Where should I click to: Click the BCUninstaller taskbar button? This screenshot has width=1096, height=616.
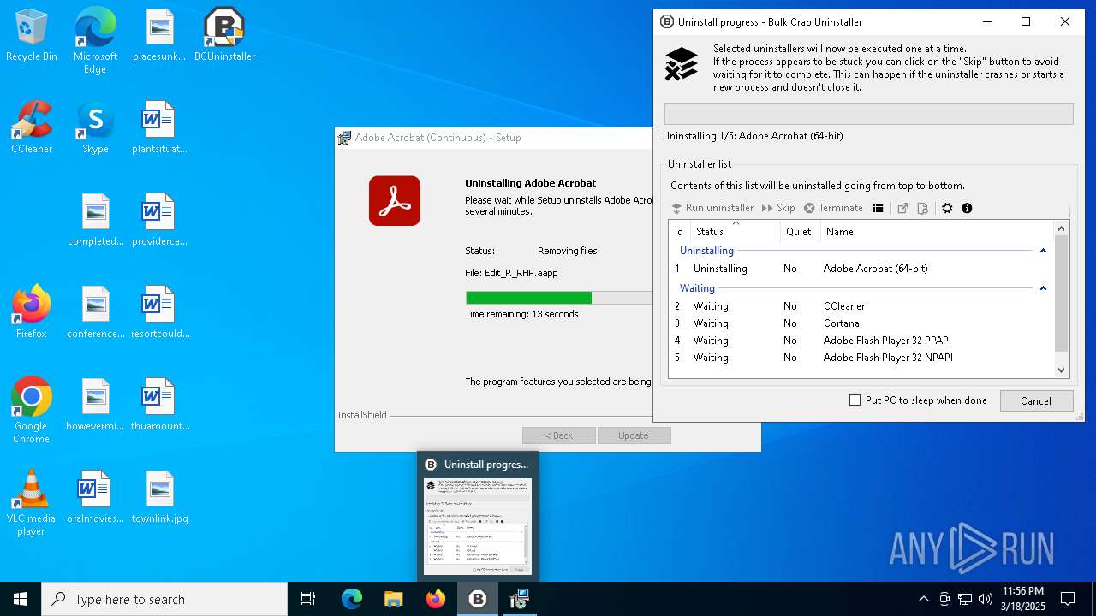478,599
